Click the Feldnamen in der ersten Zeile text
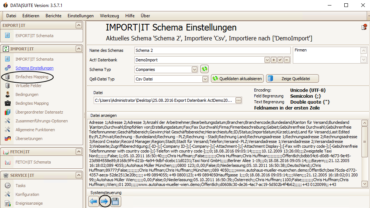The width and height of the screenshot is (370, 208). [x=287, y=108]
